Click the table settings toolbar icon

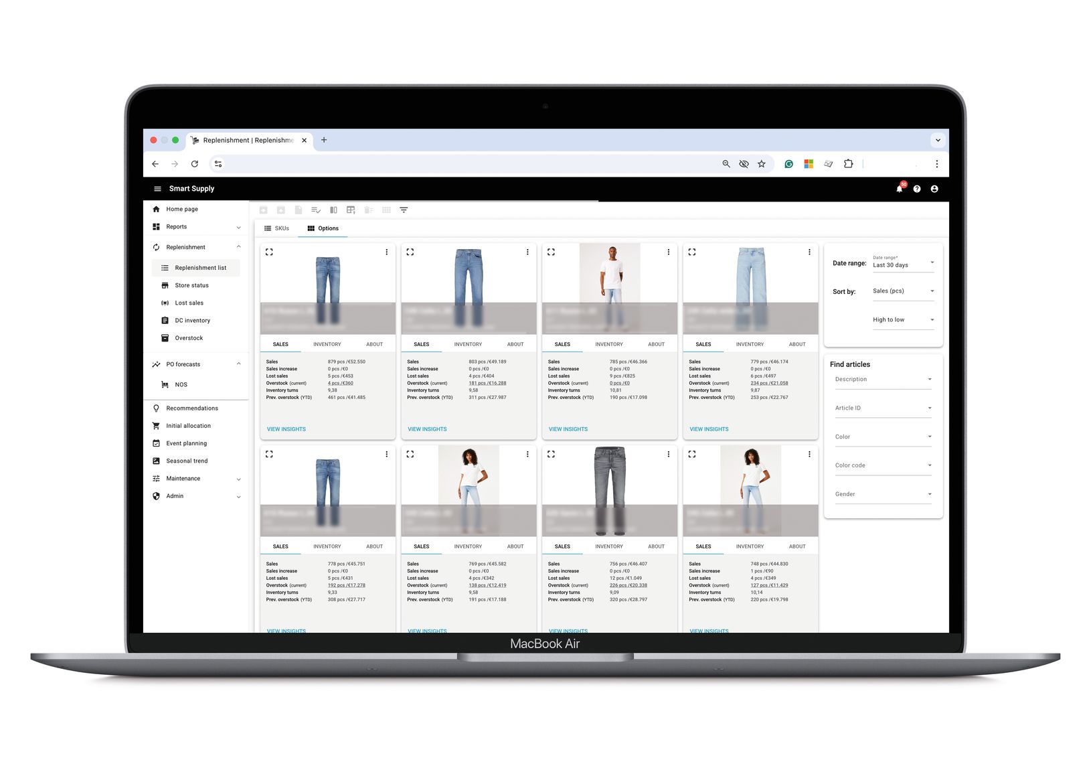click(351, 210)
